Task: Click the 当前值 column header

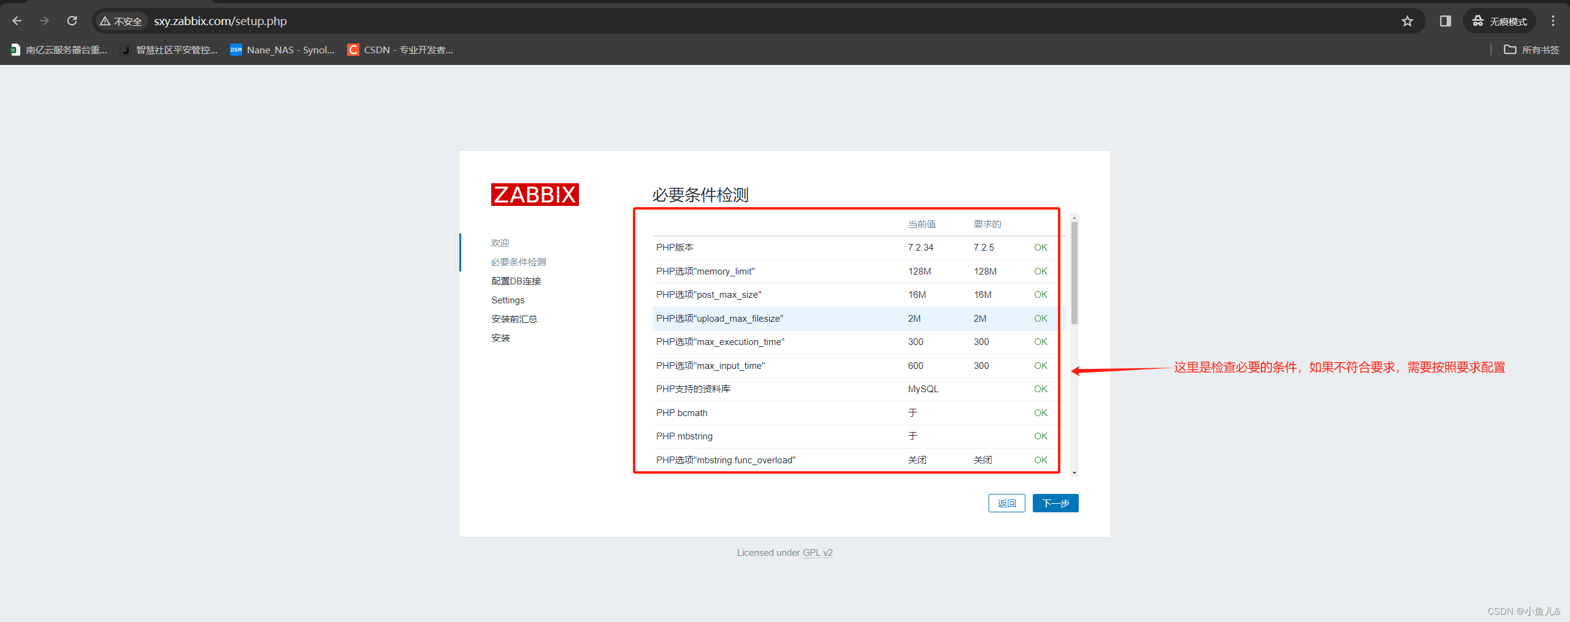Action: click(x=922, y=224)
